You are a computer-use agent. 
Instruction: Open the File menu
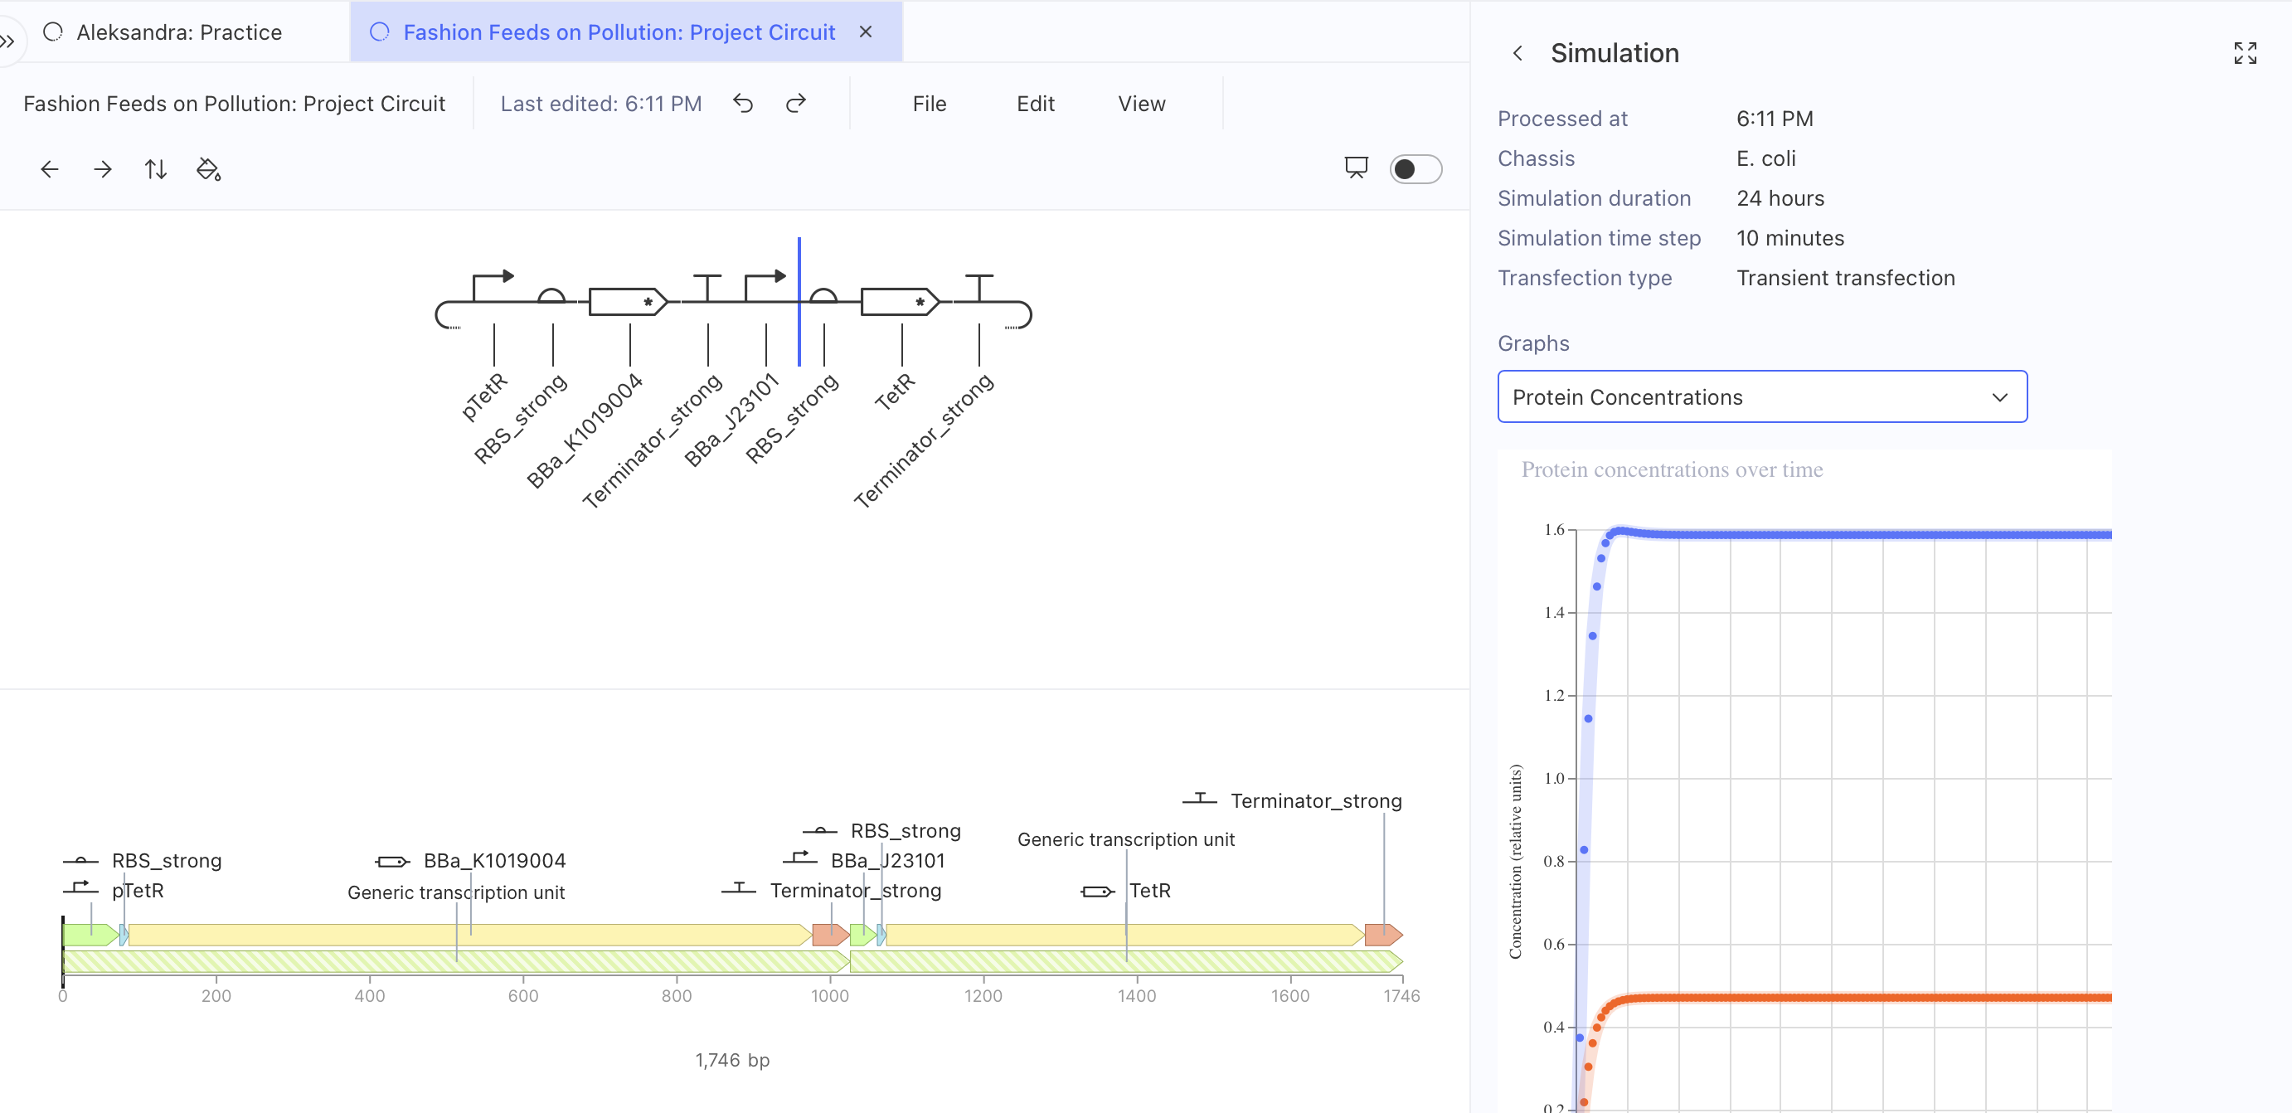(929, 104)
